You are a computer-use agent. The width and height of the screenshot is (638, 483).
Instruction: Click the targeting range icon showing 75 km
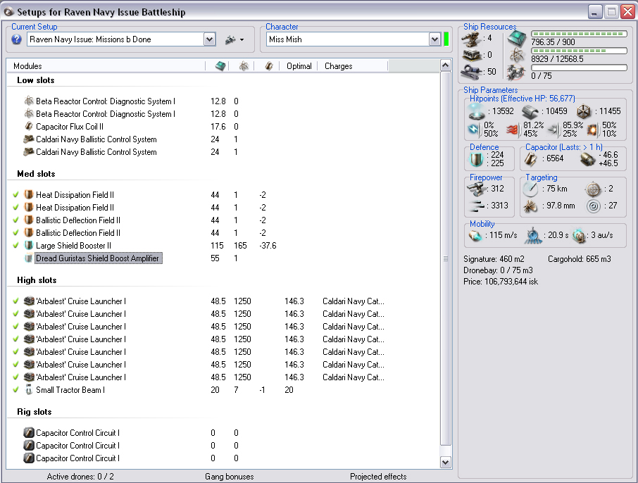point(530,189)
